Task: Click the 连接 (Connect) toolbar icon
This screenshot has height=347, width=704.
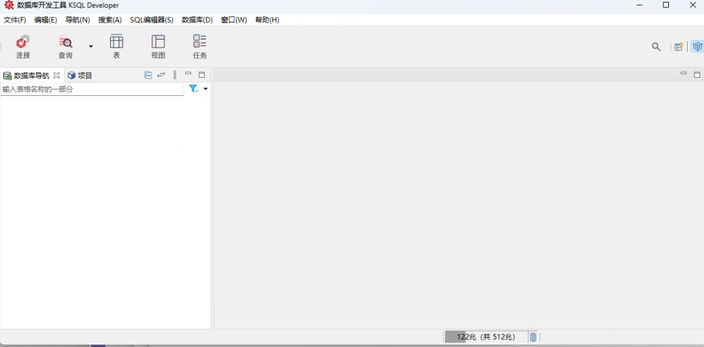Action: 23,47
